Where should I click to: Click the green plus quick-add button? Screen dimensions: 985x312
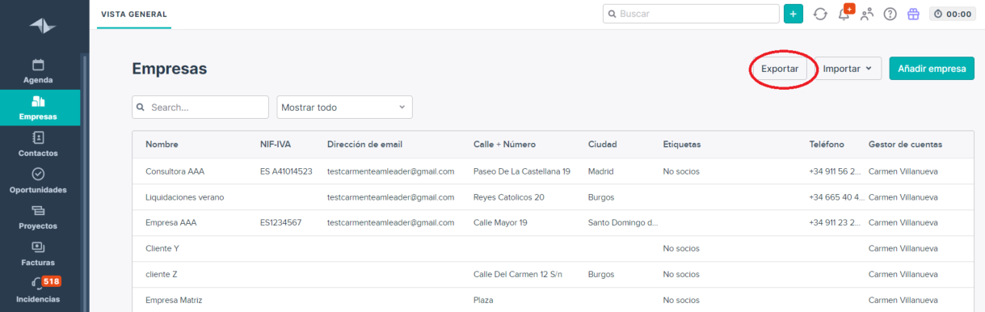(793, 14)
